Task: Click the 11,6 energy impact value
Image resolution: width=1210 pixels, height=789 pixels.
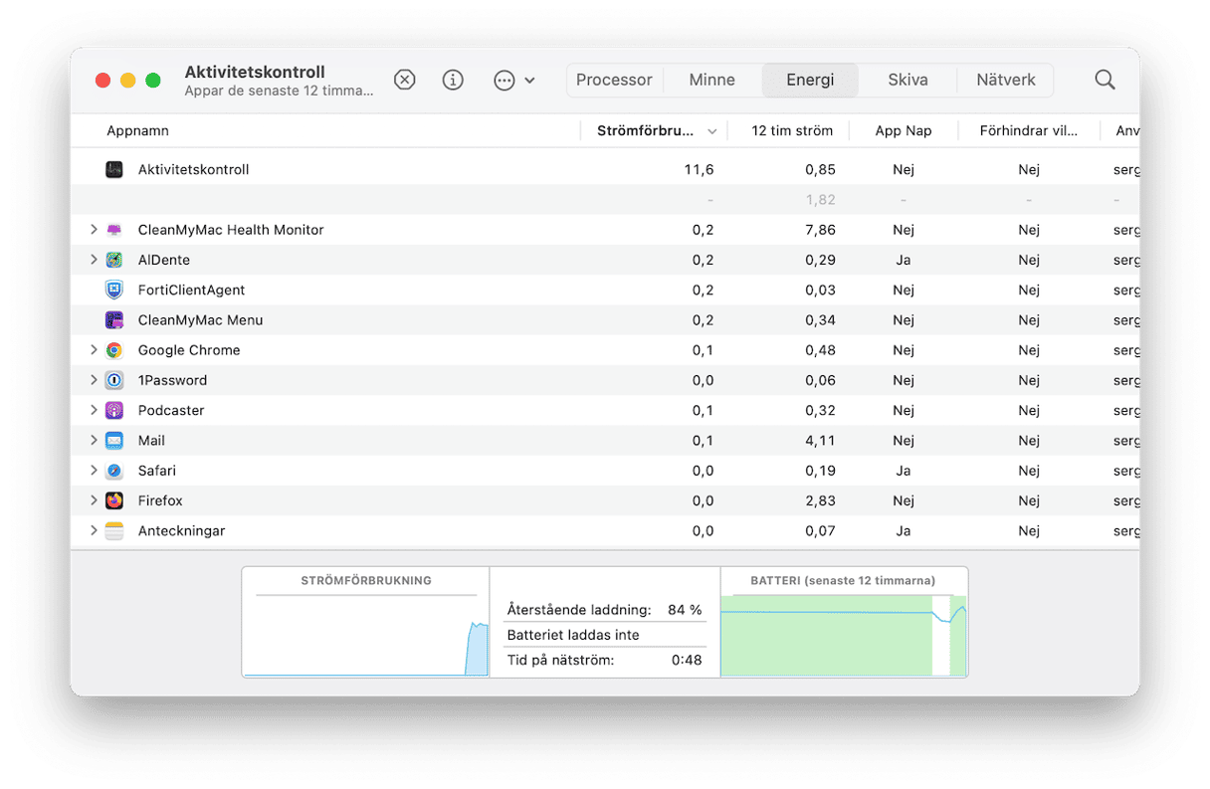Action: [699, 170]
